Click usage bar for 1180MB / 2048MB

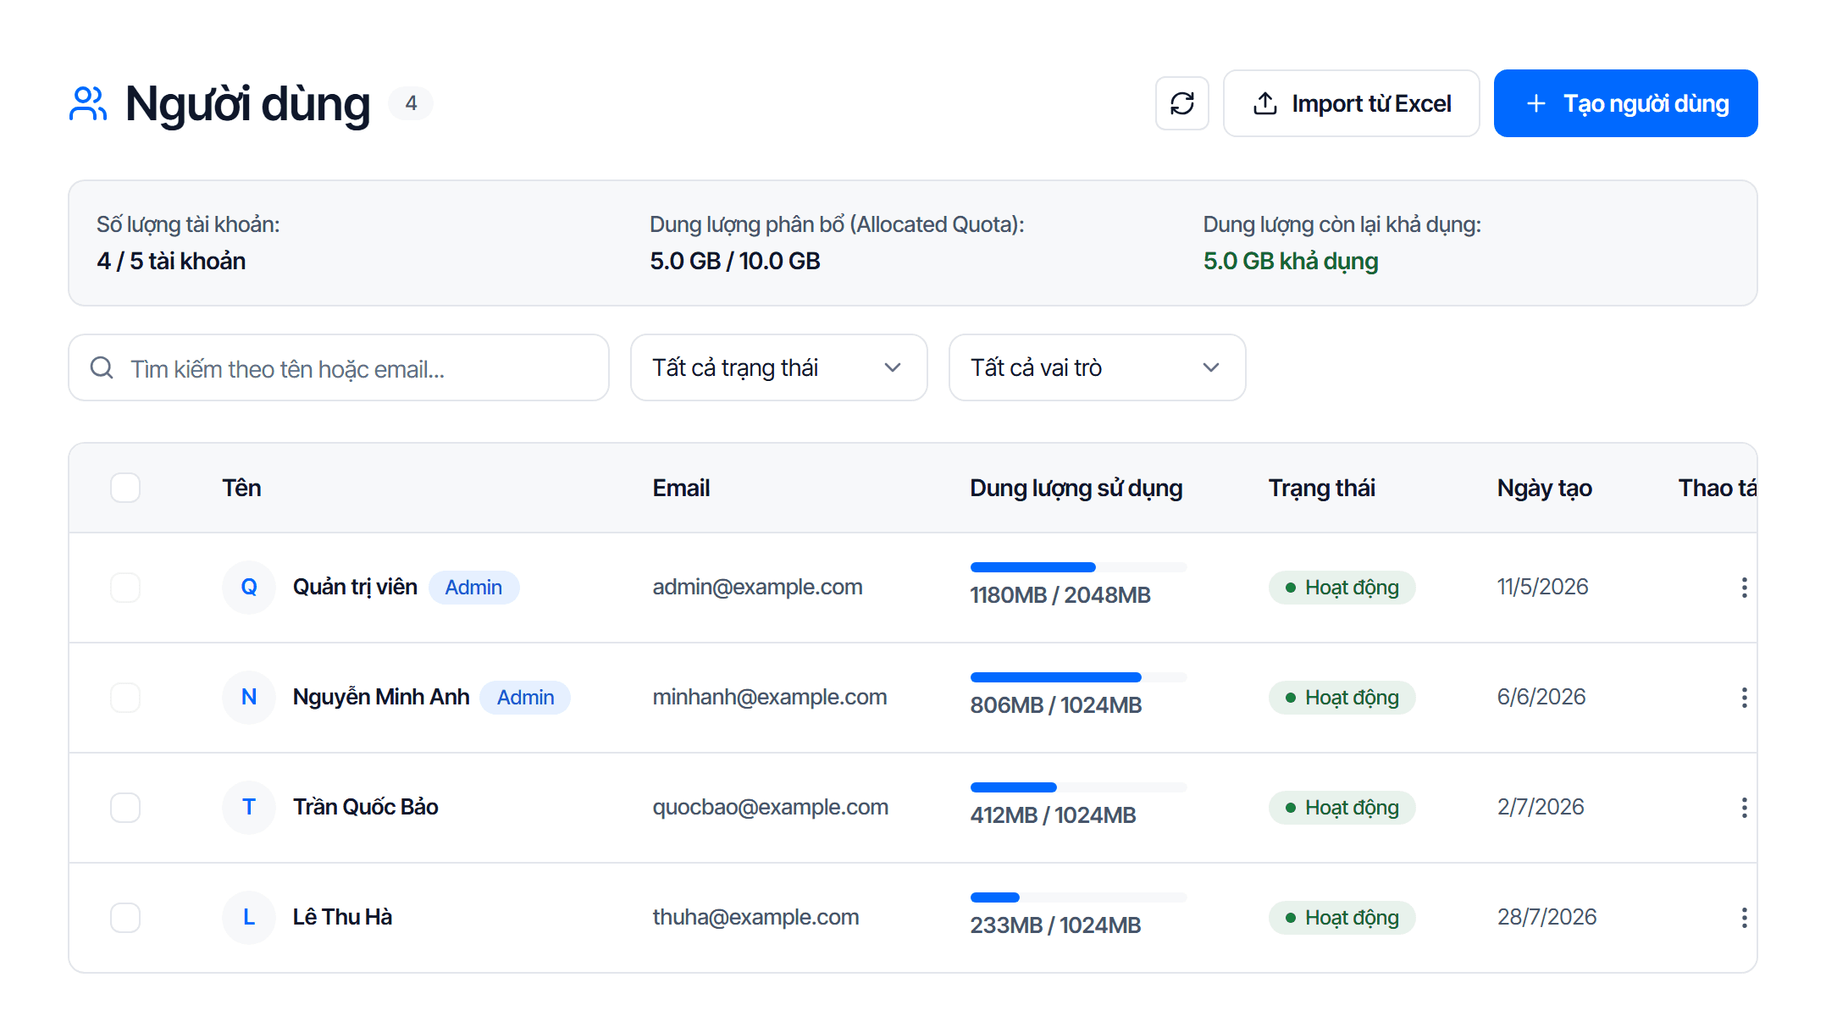click(1078, 567)
